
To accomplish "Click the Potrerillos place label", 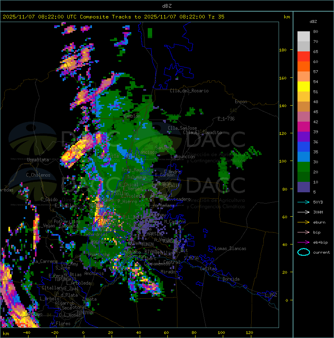I will [67, 221].
